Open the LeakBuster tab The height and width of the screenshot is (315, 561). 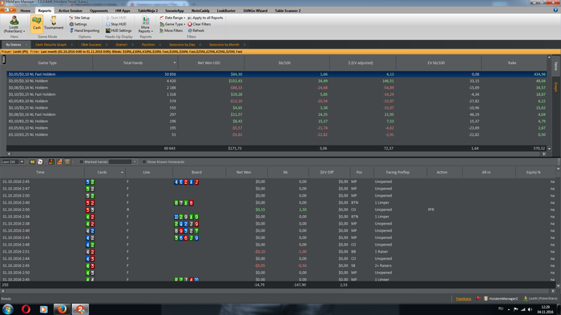(x=226, y=10)
